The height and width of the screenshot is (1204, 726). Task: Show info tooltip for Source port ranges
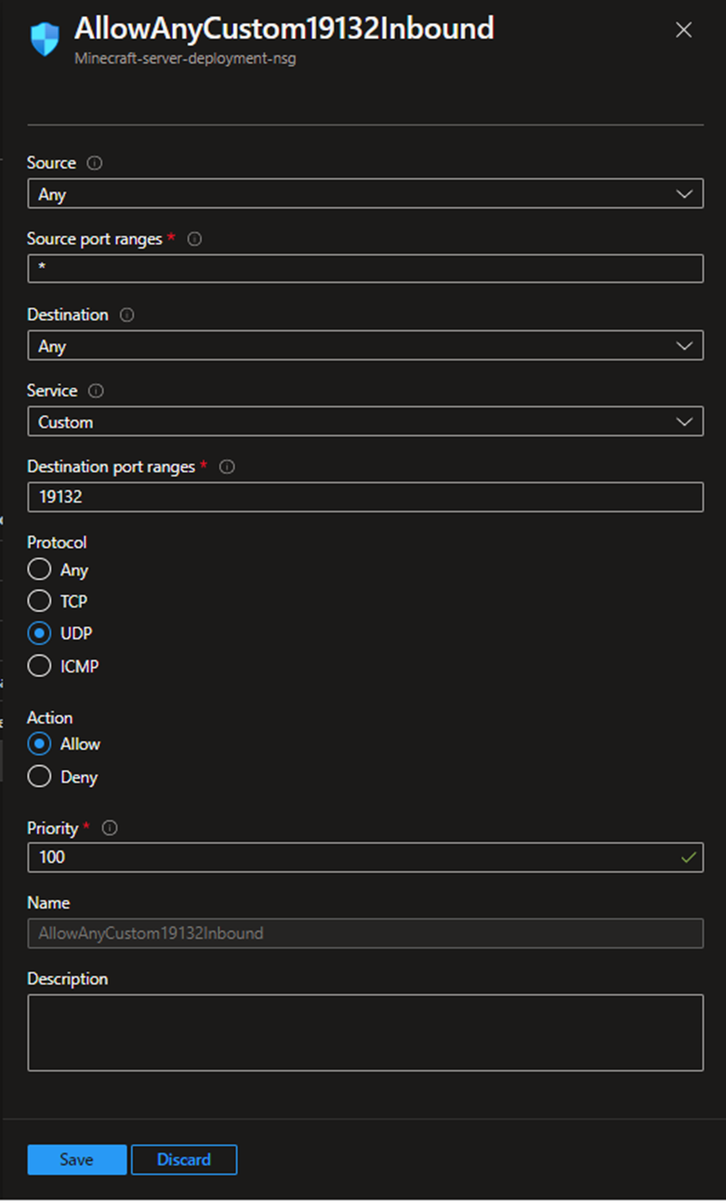(x=195, y=239)
